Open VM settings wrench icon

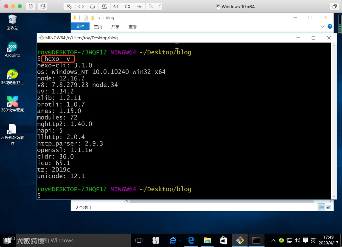[x=69, y=6]
